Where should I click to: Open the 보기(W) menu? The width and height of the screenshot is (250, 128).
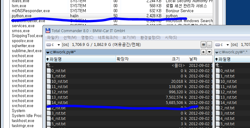(x=129, y=37)
